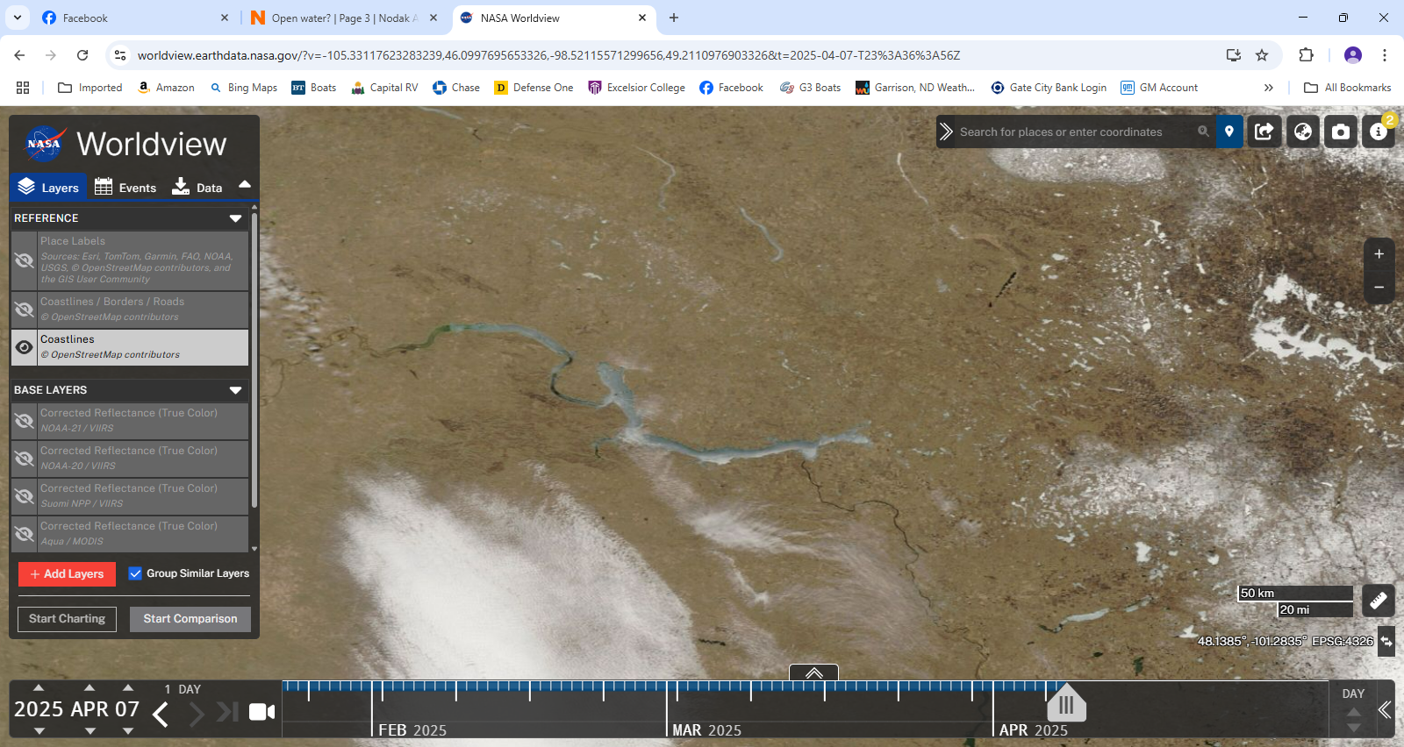The image size is (1404, 747).
Task: Uncheck Group Similar Layers
Action: [x=135, y=573]
